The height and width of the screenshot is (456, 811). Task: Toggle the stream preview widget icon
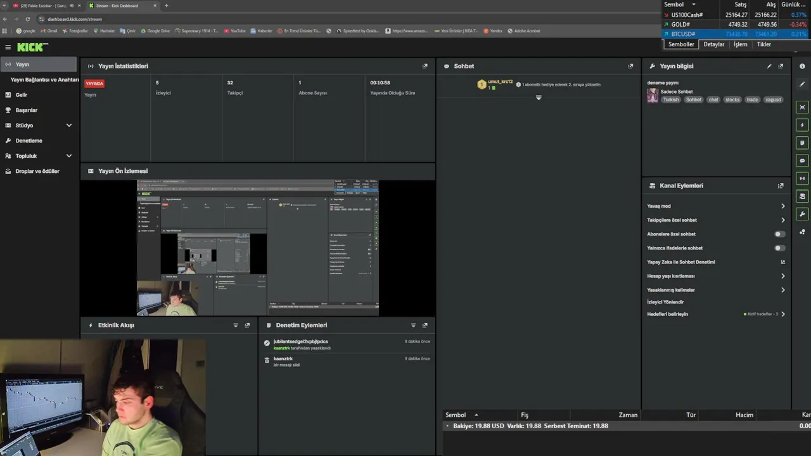[802, 107]
